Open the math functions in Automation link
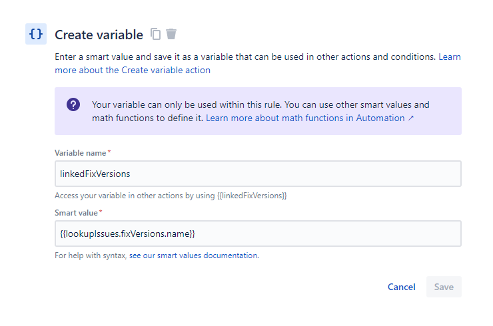Viewport: 493px width, 326px height. coord(305,118)
